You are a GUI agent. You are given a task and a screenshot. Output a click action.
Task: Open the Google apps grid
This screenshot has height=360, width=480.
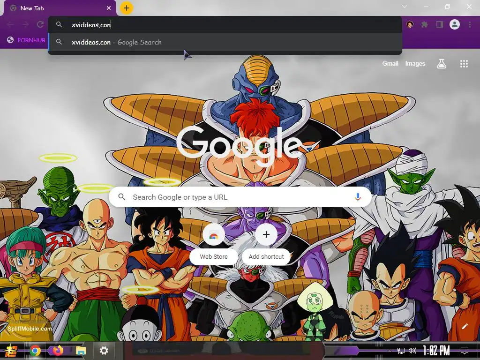[x=464, y=64]
